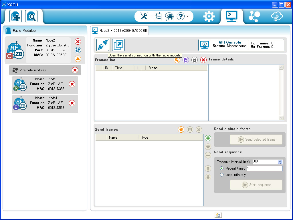The height and width of the screenshot is (220, 293).
Task: Move selected frame up arrow
Action: pyautogui.click(x=208, y=168)
